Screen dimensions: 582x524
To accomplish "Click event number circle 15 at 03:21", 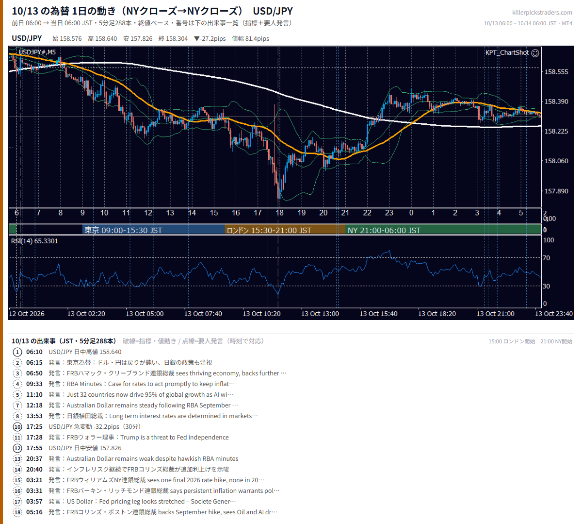I will tap(17, 480).
